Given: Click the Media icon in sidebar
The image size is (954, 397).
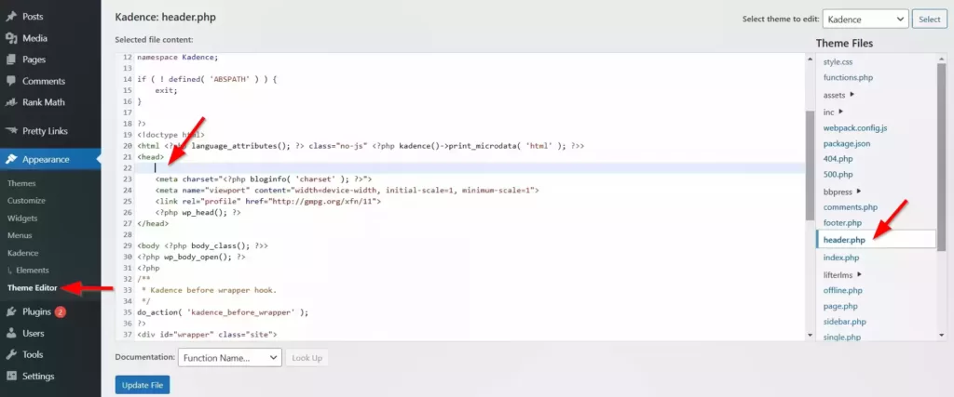Looking at the screenshot, I should (x=11, y=38).
